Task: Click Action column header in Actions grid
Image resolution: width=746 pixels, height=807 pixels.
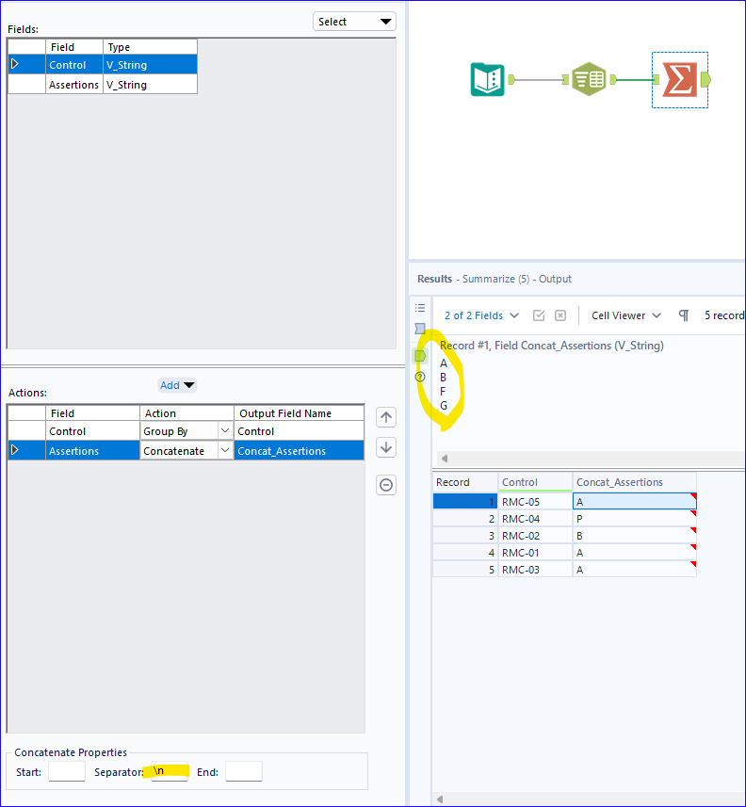Action: tap(186, 413)
